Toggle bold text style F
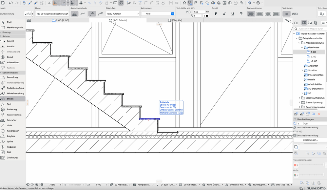Screen dimensions: 327x190 [216, 14]
